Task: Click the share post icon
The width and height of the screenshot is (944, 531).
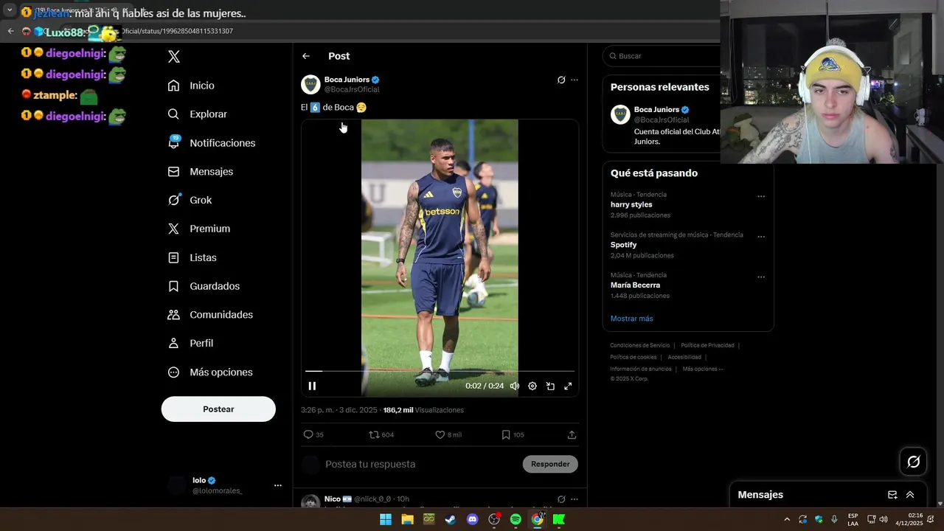Action: (x=572, y=435)
